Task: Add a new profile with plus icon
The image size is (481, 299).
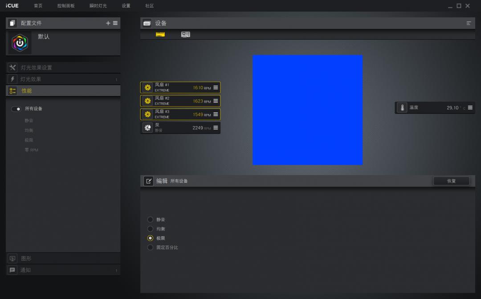Action: (x=108, y=23)
